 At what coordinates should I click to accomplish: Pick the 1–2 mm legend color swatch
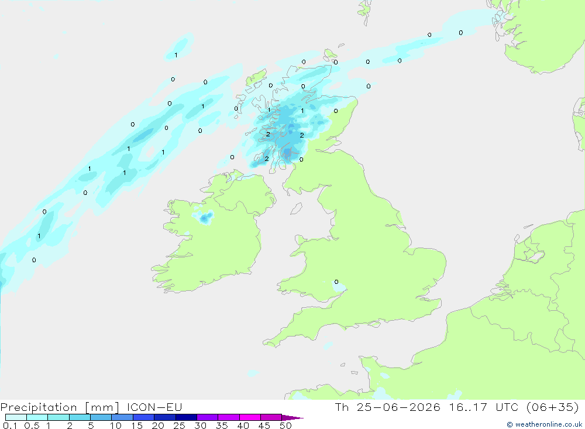point(58,417)
